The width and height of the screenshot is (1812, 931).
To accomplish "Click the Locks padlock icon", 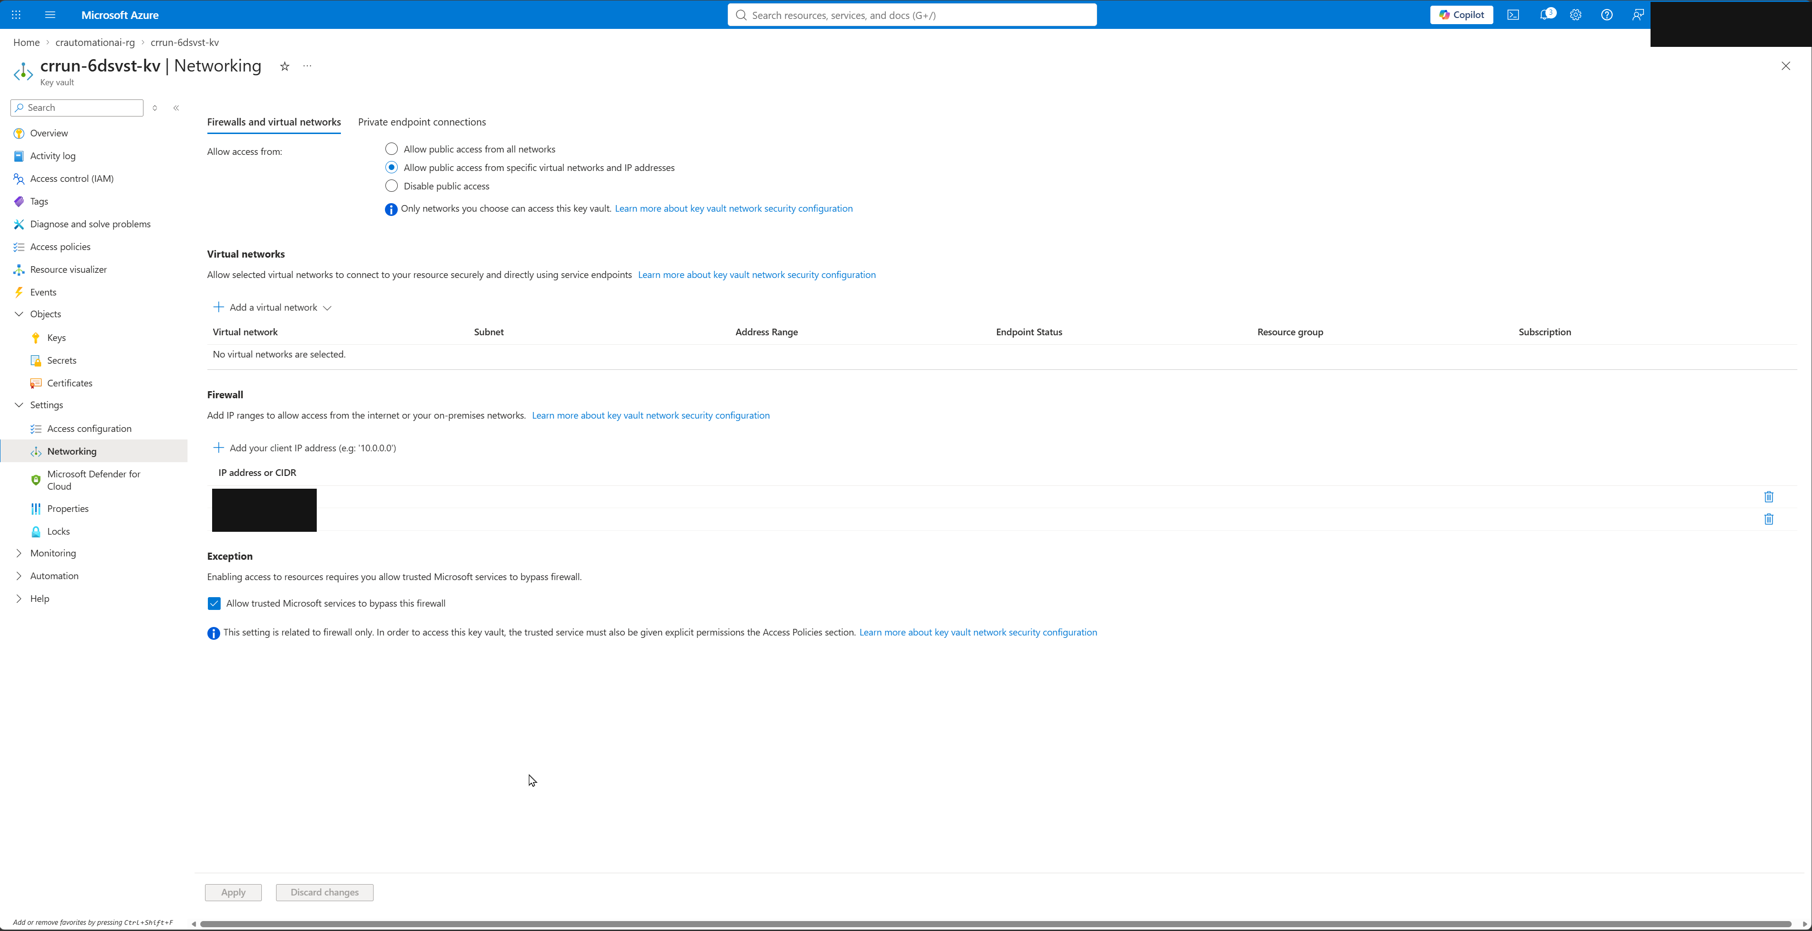I will click(x=36, y=531).
